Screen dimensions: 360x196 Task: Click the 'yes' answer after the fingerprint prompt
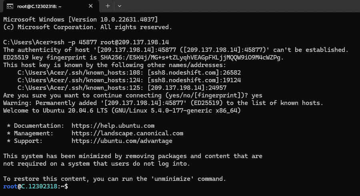tap(257, 95)
